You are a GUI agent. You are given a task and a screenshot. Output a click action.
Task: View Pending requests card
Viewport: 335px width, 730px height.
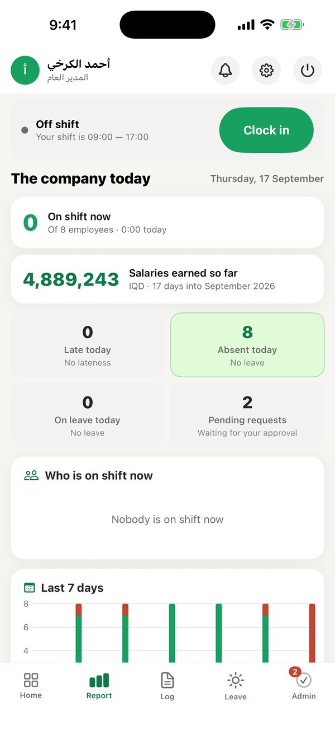point(247,415)
